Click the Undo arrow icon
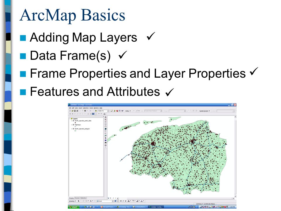Viewport: 281px width, 211px height. pyautogui.click(x=90, y=111)
